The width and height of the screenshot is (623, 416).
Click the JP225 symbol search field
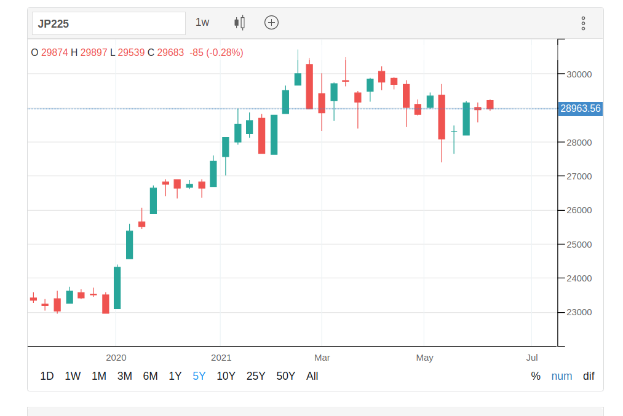point(109,24)
